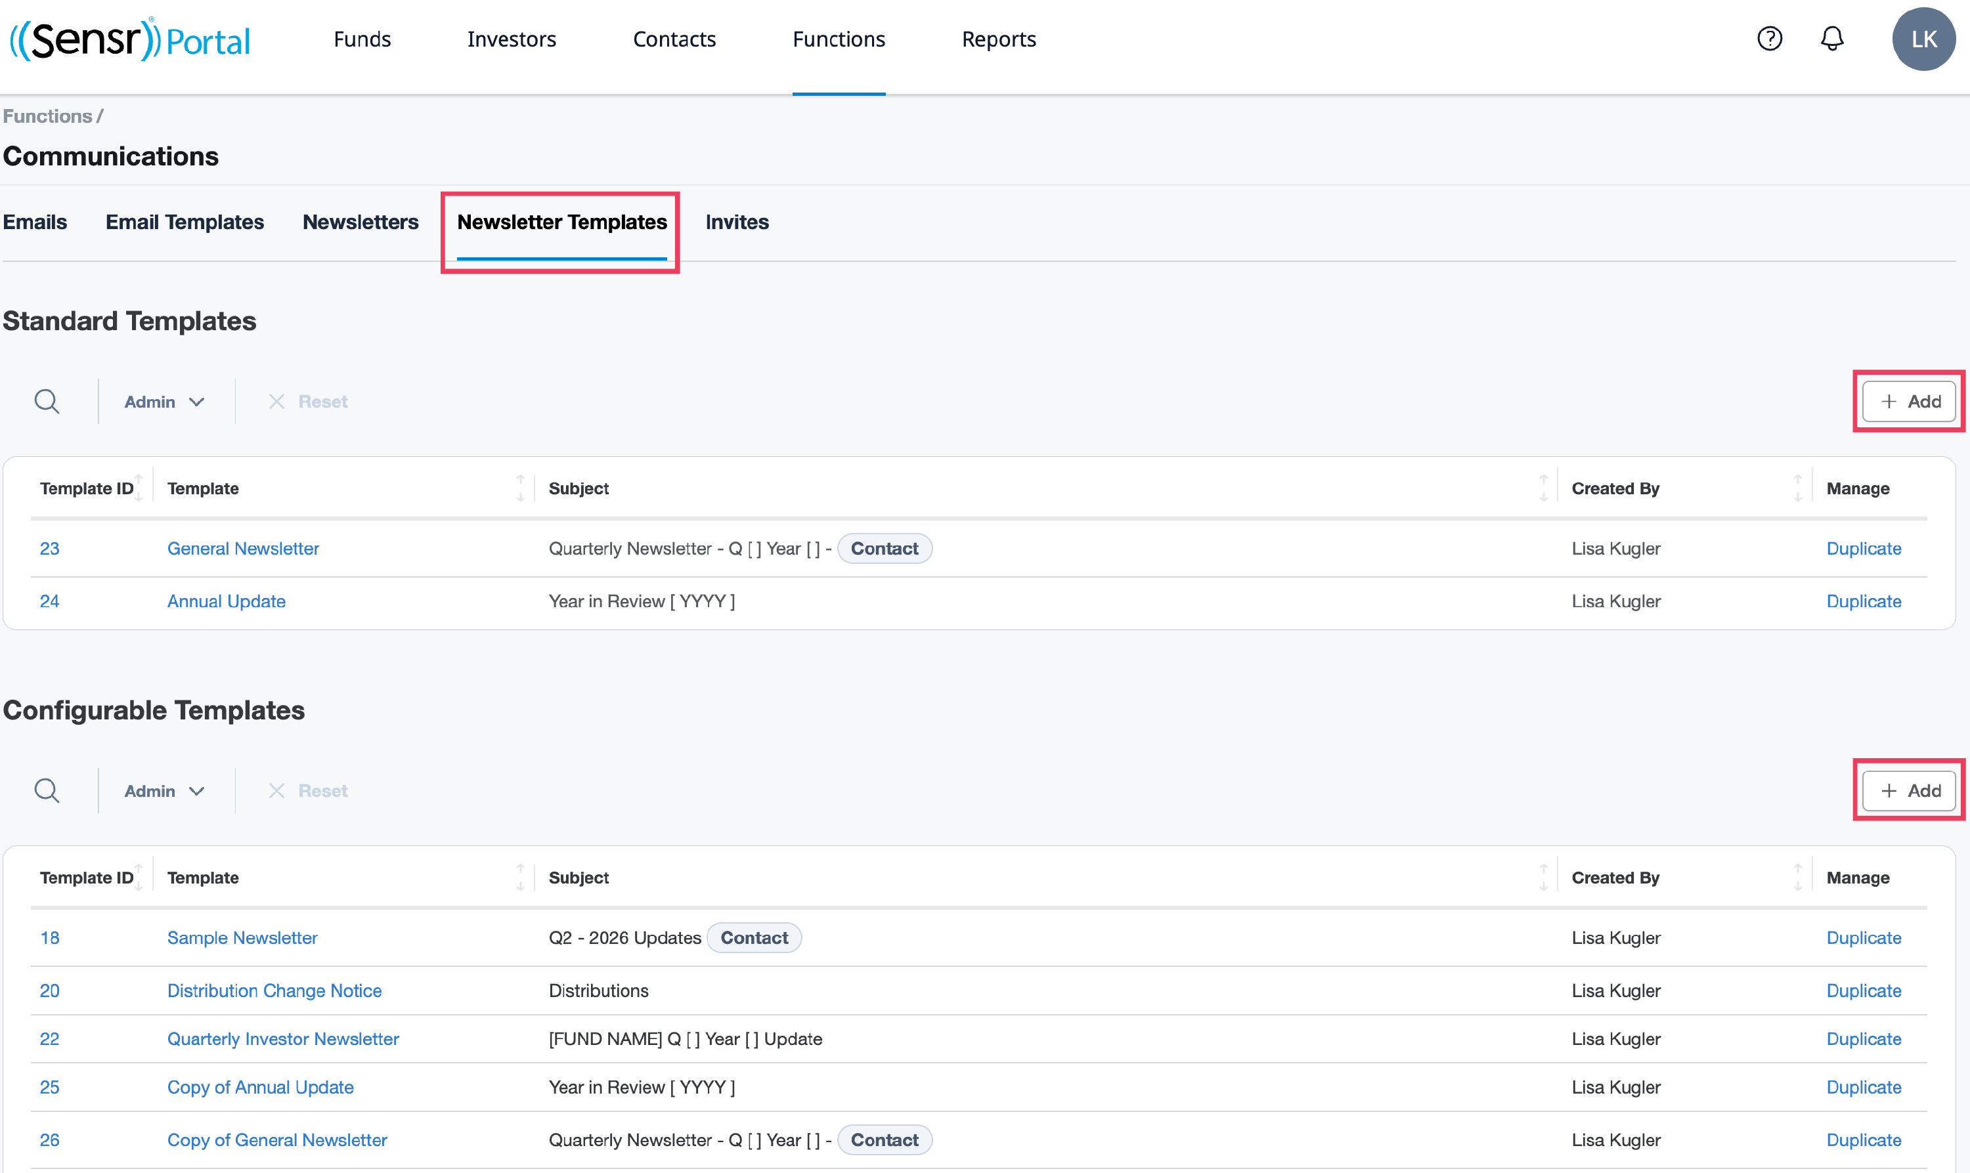Duplicate the General Newsletter template
The height and width of the screenshot is (1173, 1970).
point(1863,549)
